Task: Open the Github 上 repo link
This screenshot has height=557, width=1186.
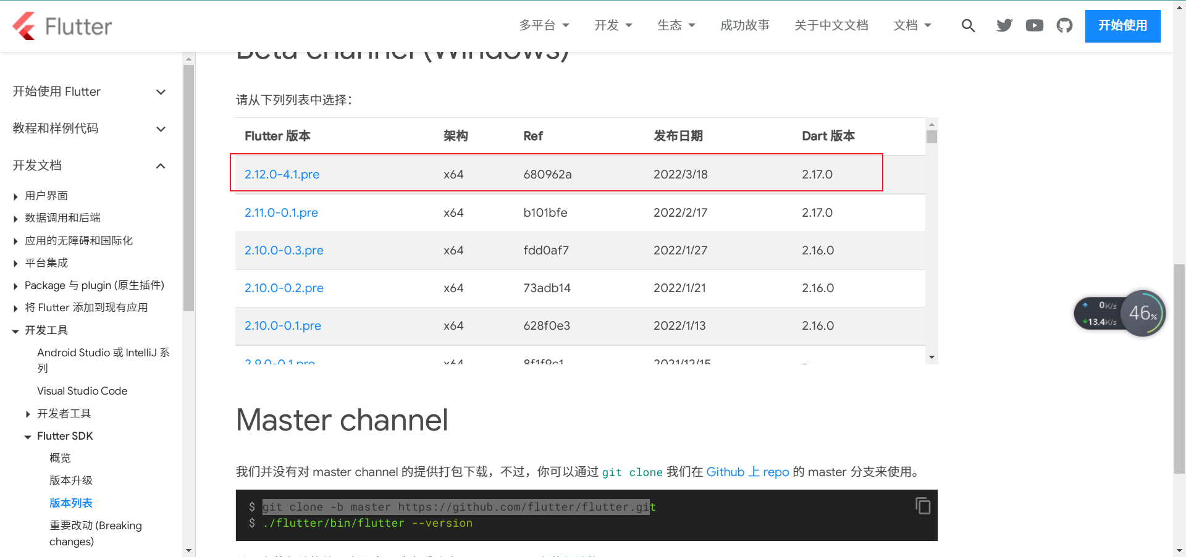Action: click(747, 472)
